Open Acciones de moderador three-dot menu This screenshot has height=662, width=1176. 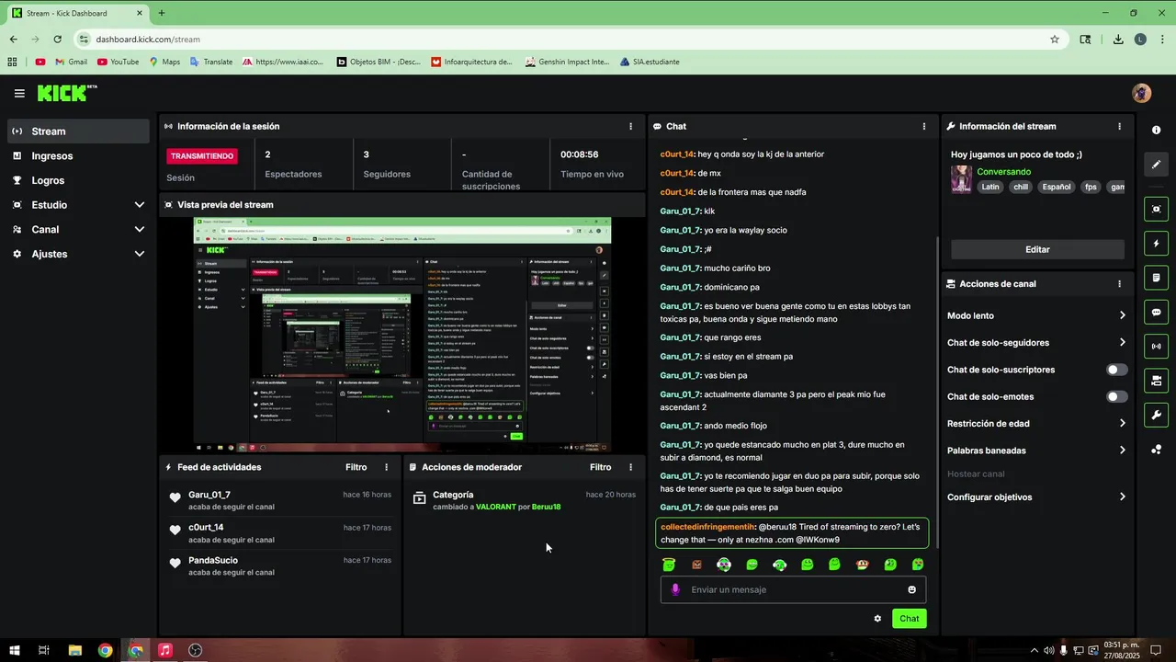(630, 467)
